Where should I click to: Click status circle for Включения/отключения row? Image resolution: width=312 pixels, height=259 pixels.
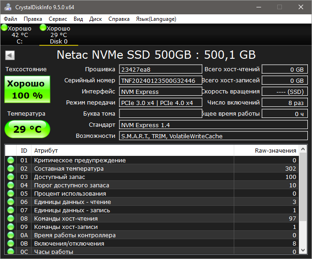(x=11, y=244)
